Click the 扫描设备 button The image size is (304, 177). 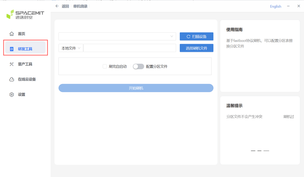click(x=196, y=36)
